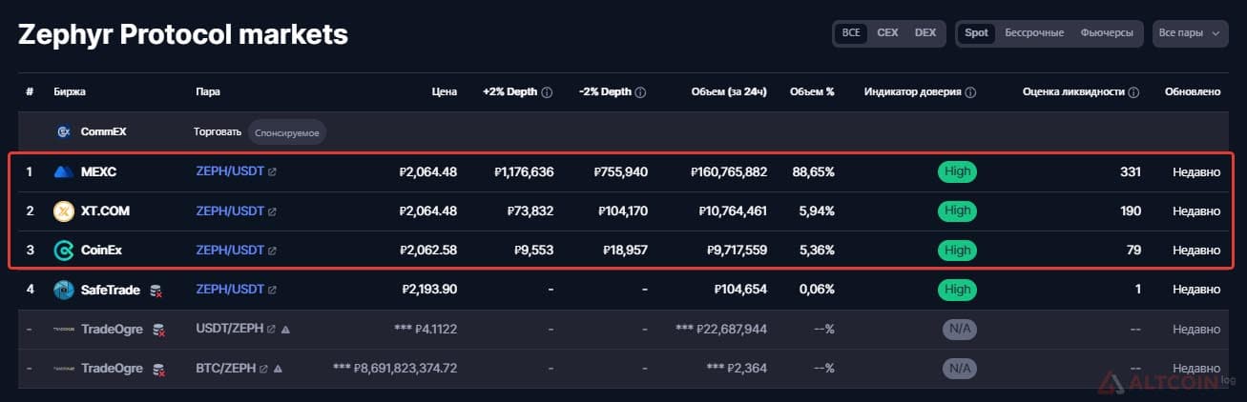Open the CoinEx exchange name link
1247x402 pixels.
(x=101, y=251)
